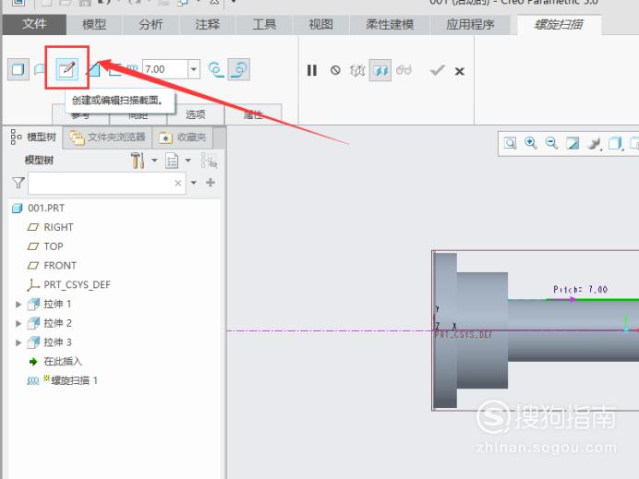Select the 在此插入 marker
This screenshot has height=479, width=639.
coord(55,361)
